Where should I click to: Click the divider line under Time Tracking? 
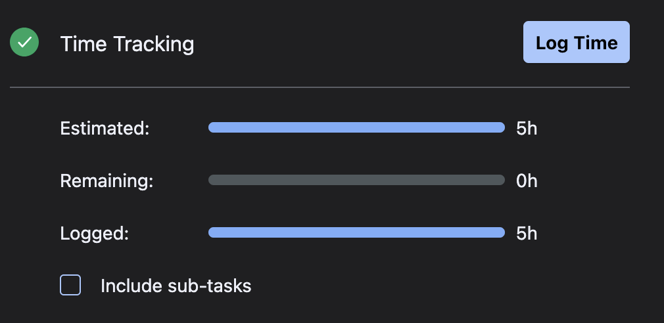320,87
